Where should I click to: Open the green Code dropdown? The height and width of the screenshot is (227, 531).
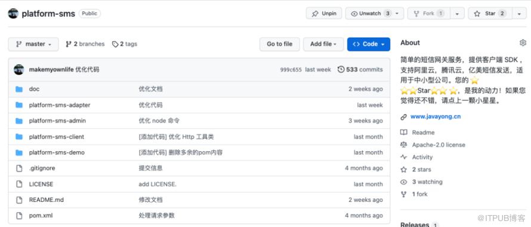[369, 44]
